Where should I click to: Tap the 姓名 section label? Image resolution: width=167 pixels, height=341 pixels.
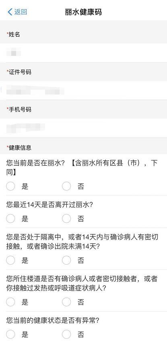coord(14,34)
